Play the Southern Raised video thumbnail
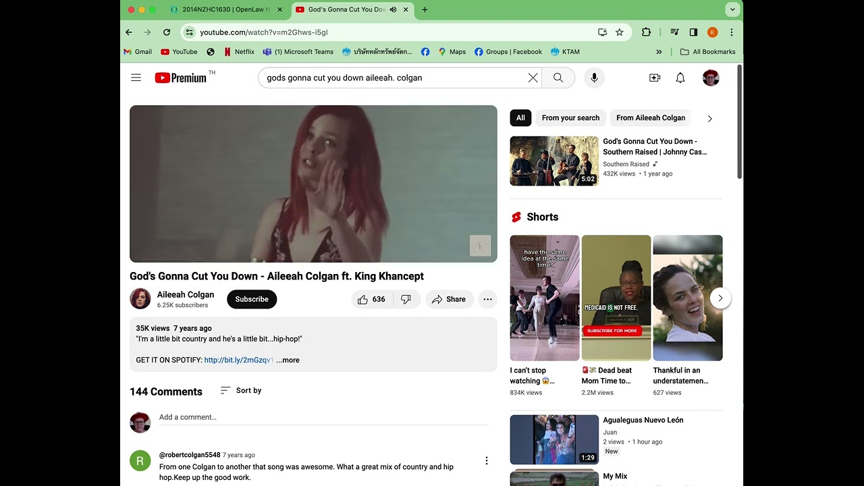 (554, 161)
